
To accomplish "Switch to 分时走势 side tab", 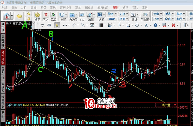I will (x=3, y=42).
